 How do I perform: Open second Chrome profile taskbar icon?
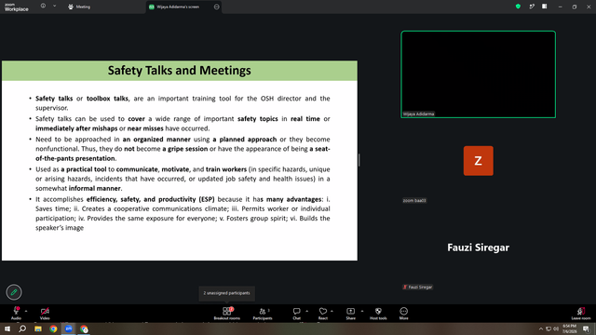[84, 328]
